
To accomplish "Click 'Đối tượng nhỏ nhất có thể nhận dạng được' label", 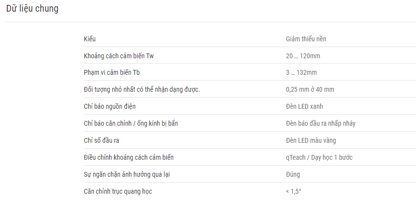I will [x=142, y=89].
